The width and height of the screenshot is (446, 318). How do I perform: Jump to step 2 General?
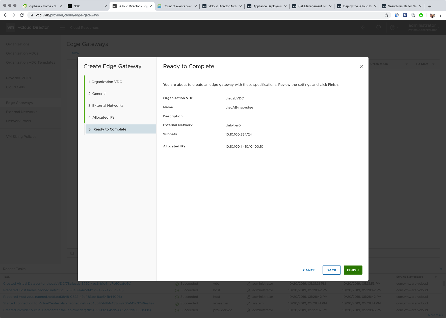pos(121,94)
